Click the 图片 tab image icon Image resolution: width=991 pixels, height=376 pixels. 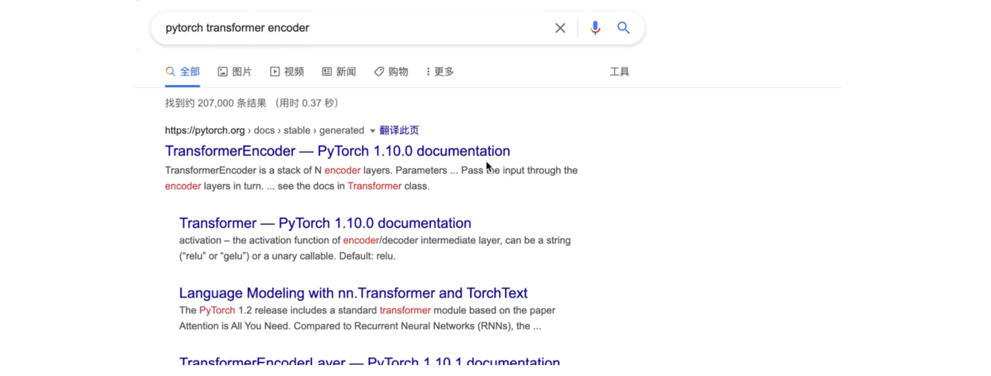[x=222, y=72]
